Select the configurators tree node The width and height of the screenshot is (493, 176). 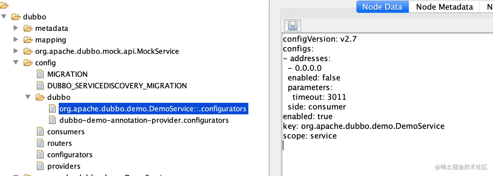pyautogui.click(x=70, y=155)
